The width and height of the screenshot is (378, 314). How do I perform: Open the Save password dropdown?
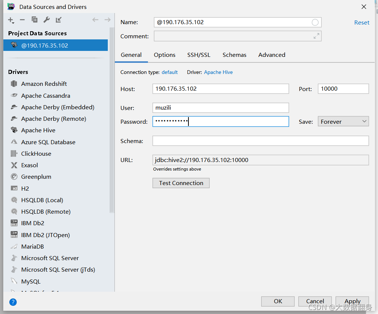coord(343,122)
